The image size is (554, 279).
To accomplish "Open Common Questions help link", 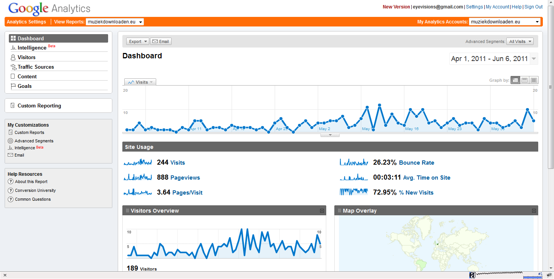I will 33,199.
